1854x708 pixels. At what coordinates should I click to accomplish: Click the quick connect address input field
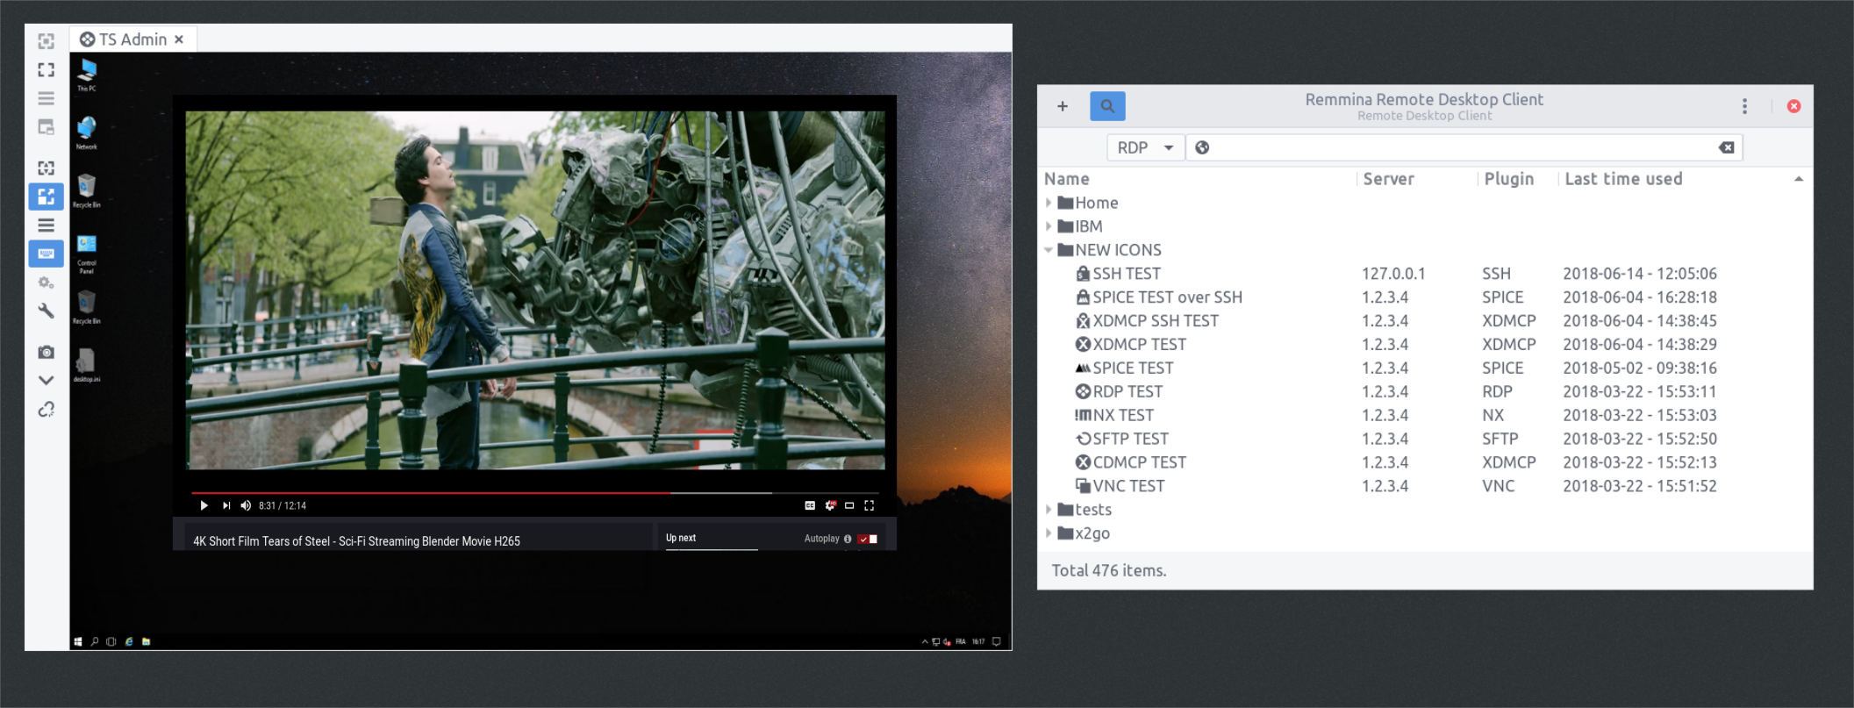(x=1457, y=147)
